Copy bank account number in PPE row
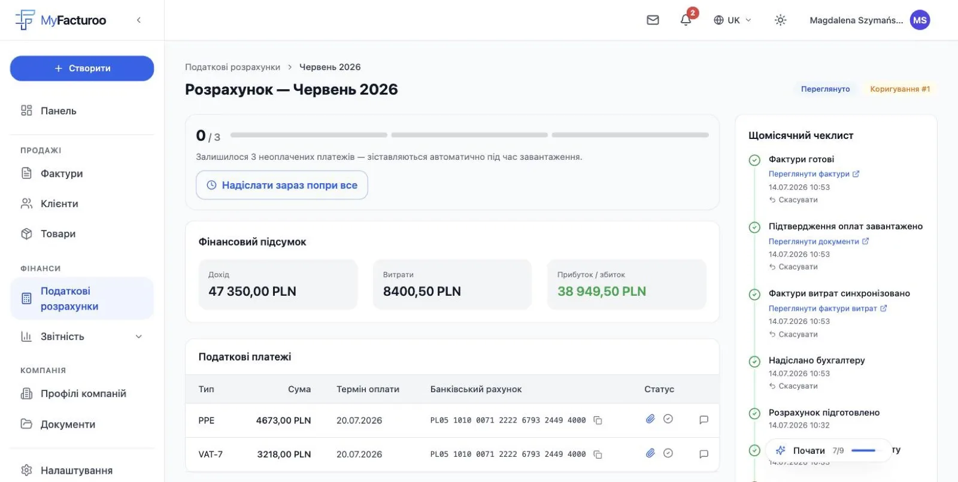 tap(598, 420)
